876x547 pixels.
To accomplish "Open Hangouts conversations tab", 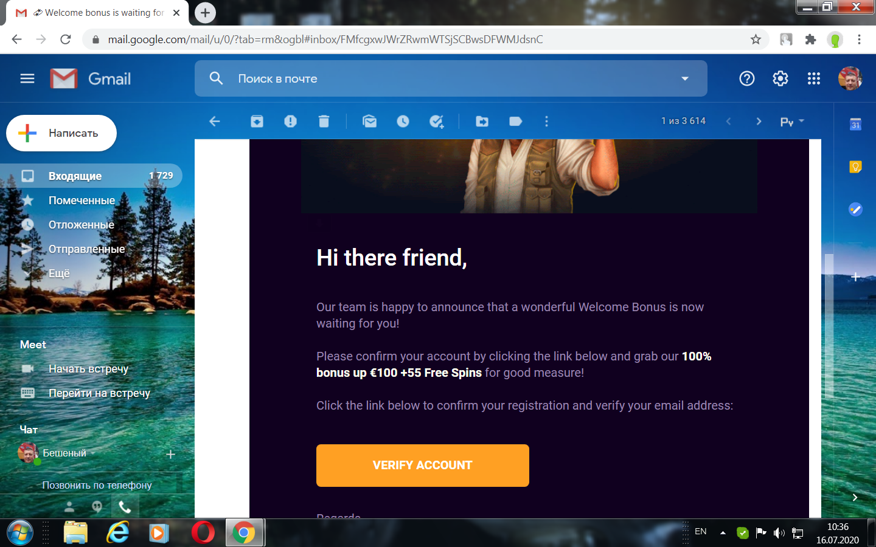I will tap(97, 506).
